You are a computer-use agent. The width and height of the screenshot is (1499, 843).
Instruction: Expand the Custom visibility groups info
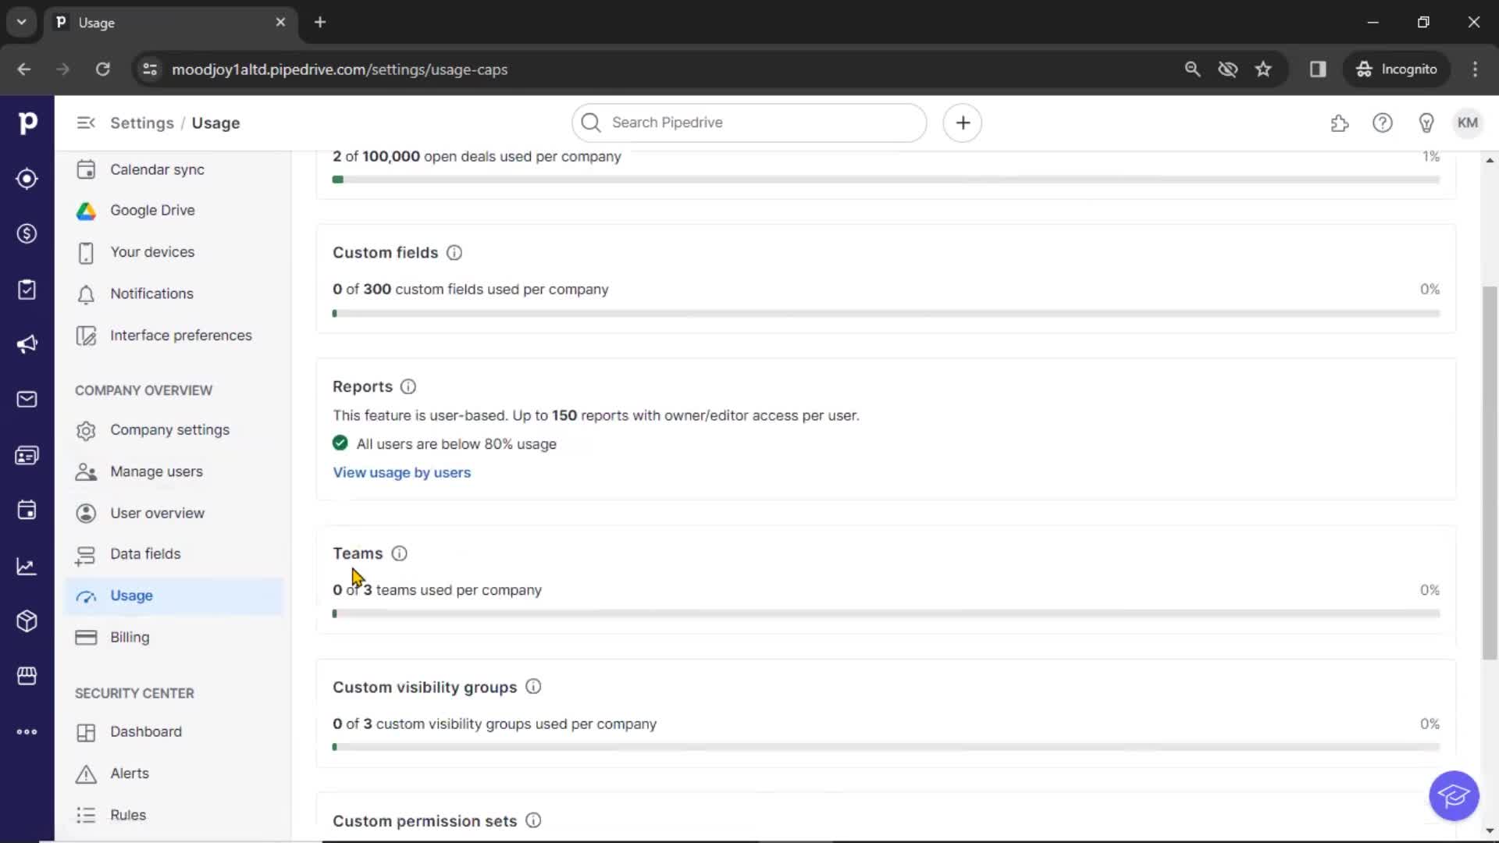pos(532,688)
